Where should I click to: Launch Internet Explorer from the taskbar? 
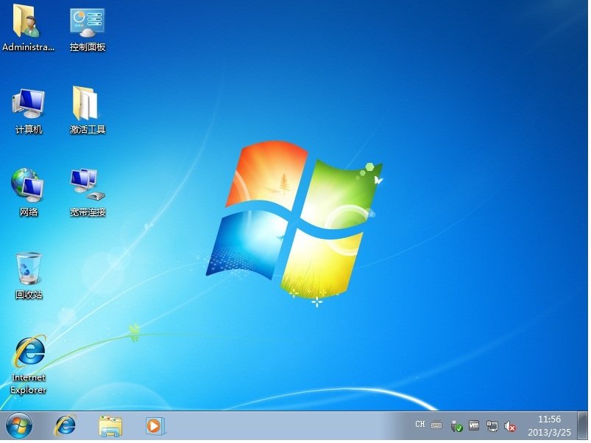[66, 426]
